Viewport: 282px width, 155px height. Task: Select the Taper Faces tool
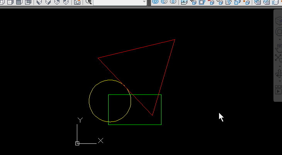click(229, 2)
